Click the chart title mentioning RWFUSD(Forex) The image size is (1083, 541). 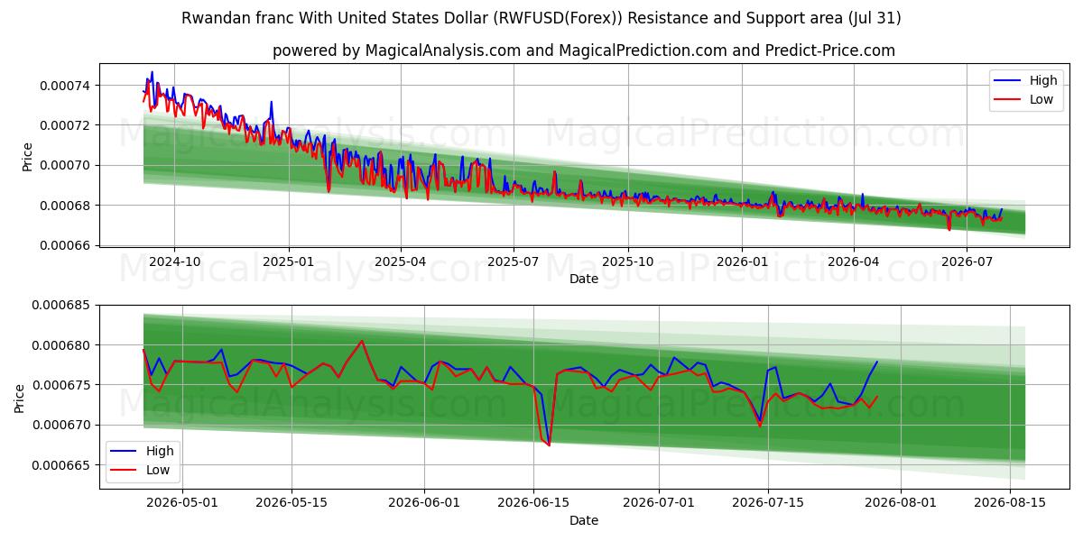click(x=541, y=18)
